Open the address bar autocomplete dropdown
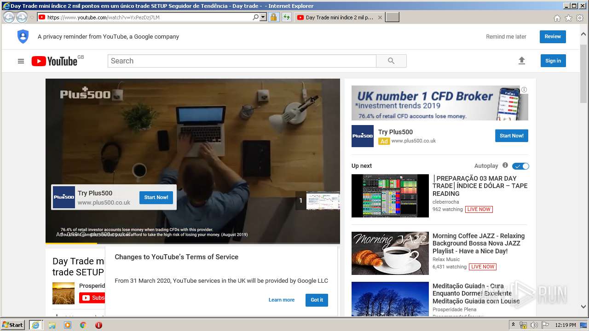Image resolution: width=589 pixels, height=331 pixels. (x=263, y=17)
